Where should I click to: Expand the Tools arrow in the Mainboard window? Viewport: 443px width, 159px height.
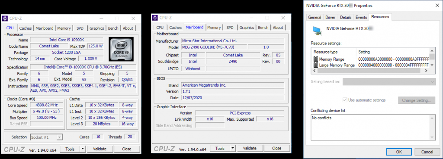tap(232, 148)
